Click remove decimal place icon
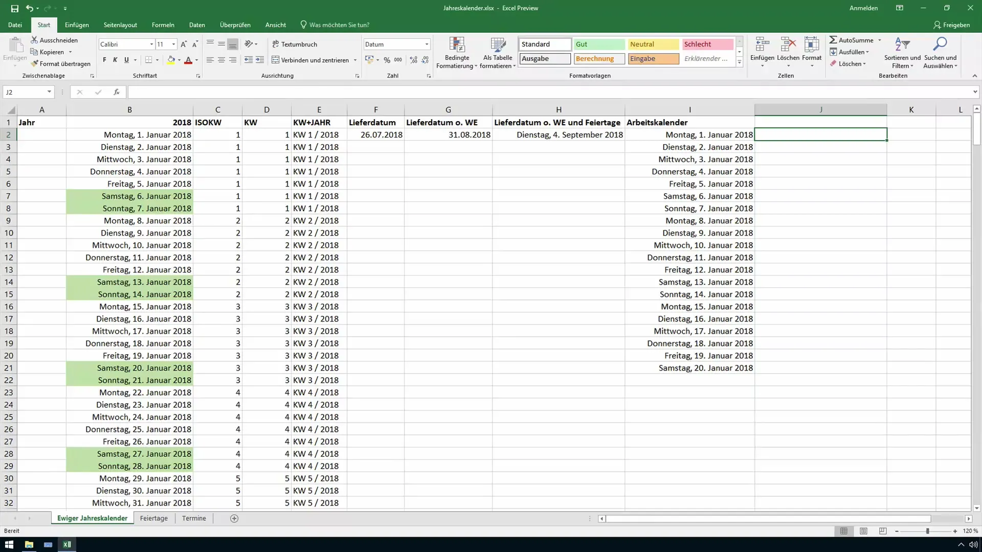The height and width of the screenshot is (552, 982). pos(425,60)
